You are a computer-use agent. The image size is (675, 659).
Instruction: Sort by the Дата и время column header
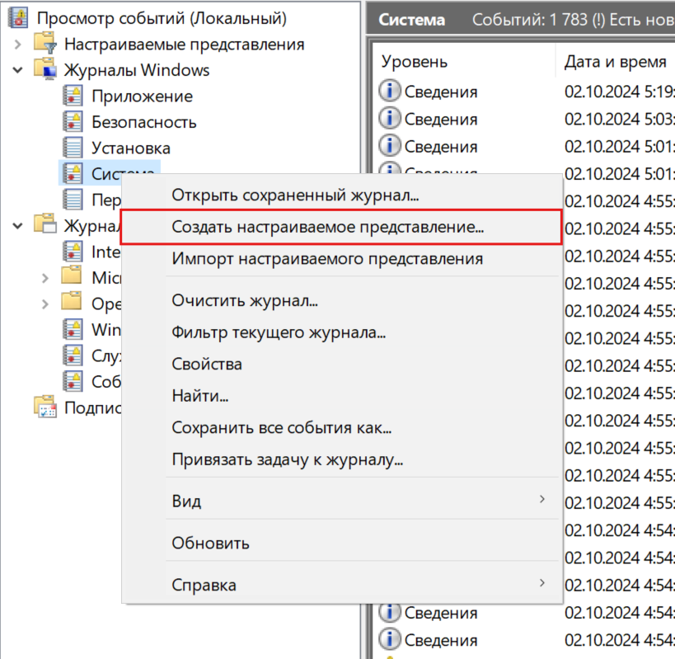(x=615, y=62)
